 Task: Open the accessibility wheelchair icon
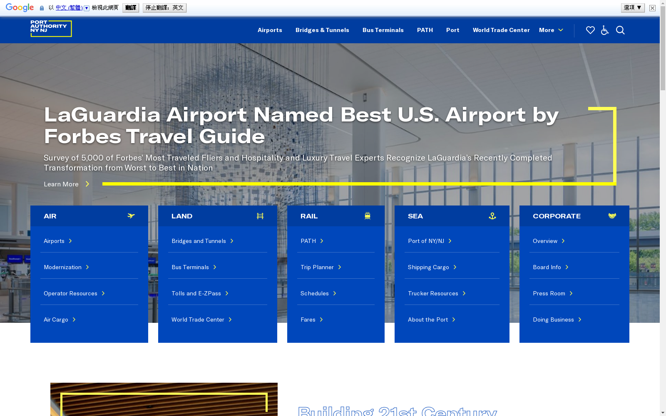[x=605, y=30]
